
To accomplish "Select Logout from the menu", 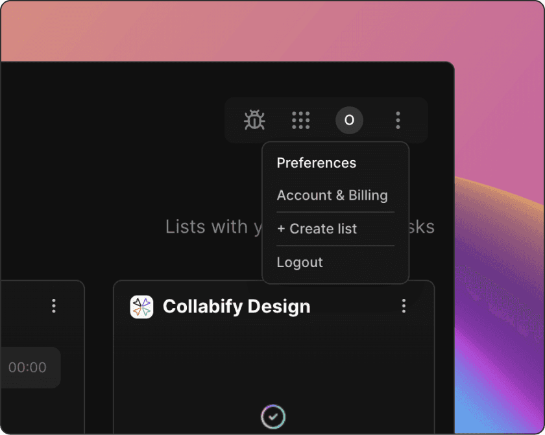I will click(x=300, y=262).
